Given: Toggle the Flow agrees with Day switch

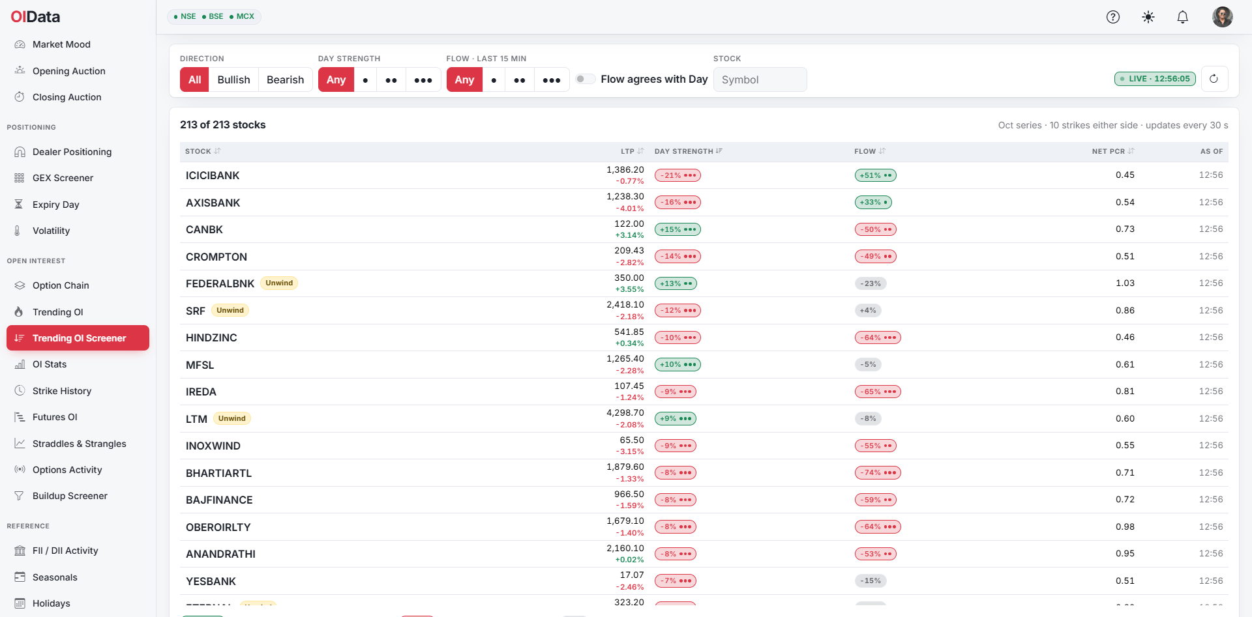Looking at the screenshot, I should pos(586,79).
